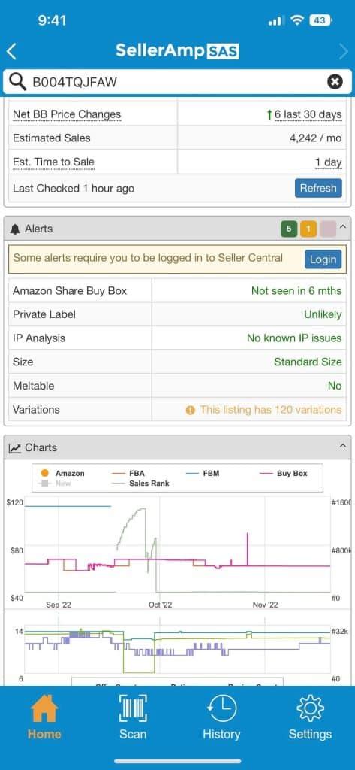Toggle the FBM series in legend
Image resolution: width=355 pixels, height=770 pixels.
coord(203,474)
